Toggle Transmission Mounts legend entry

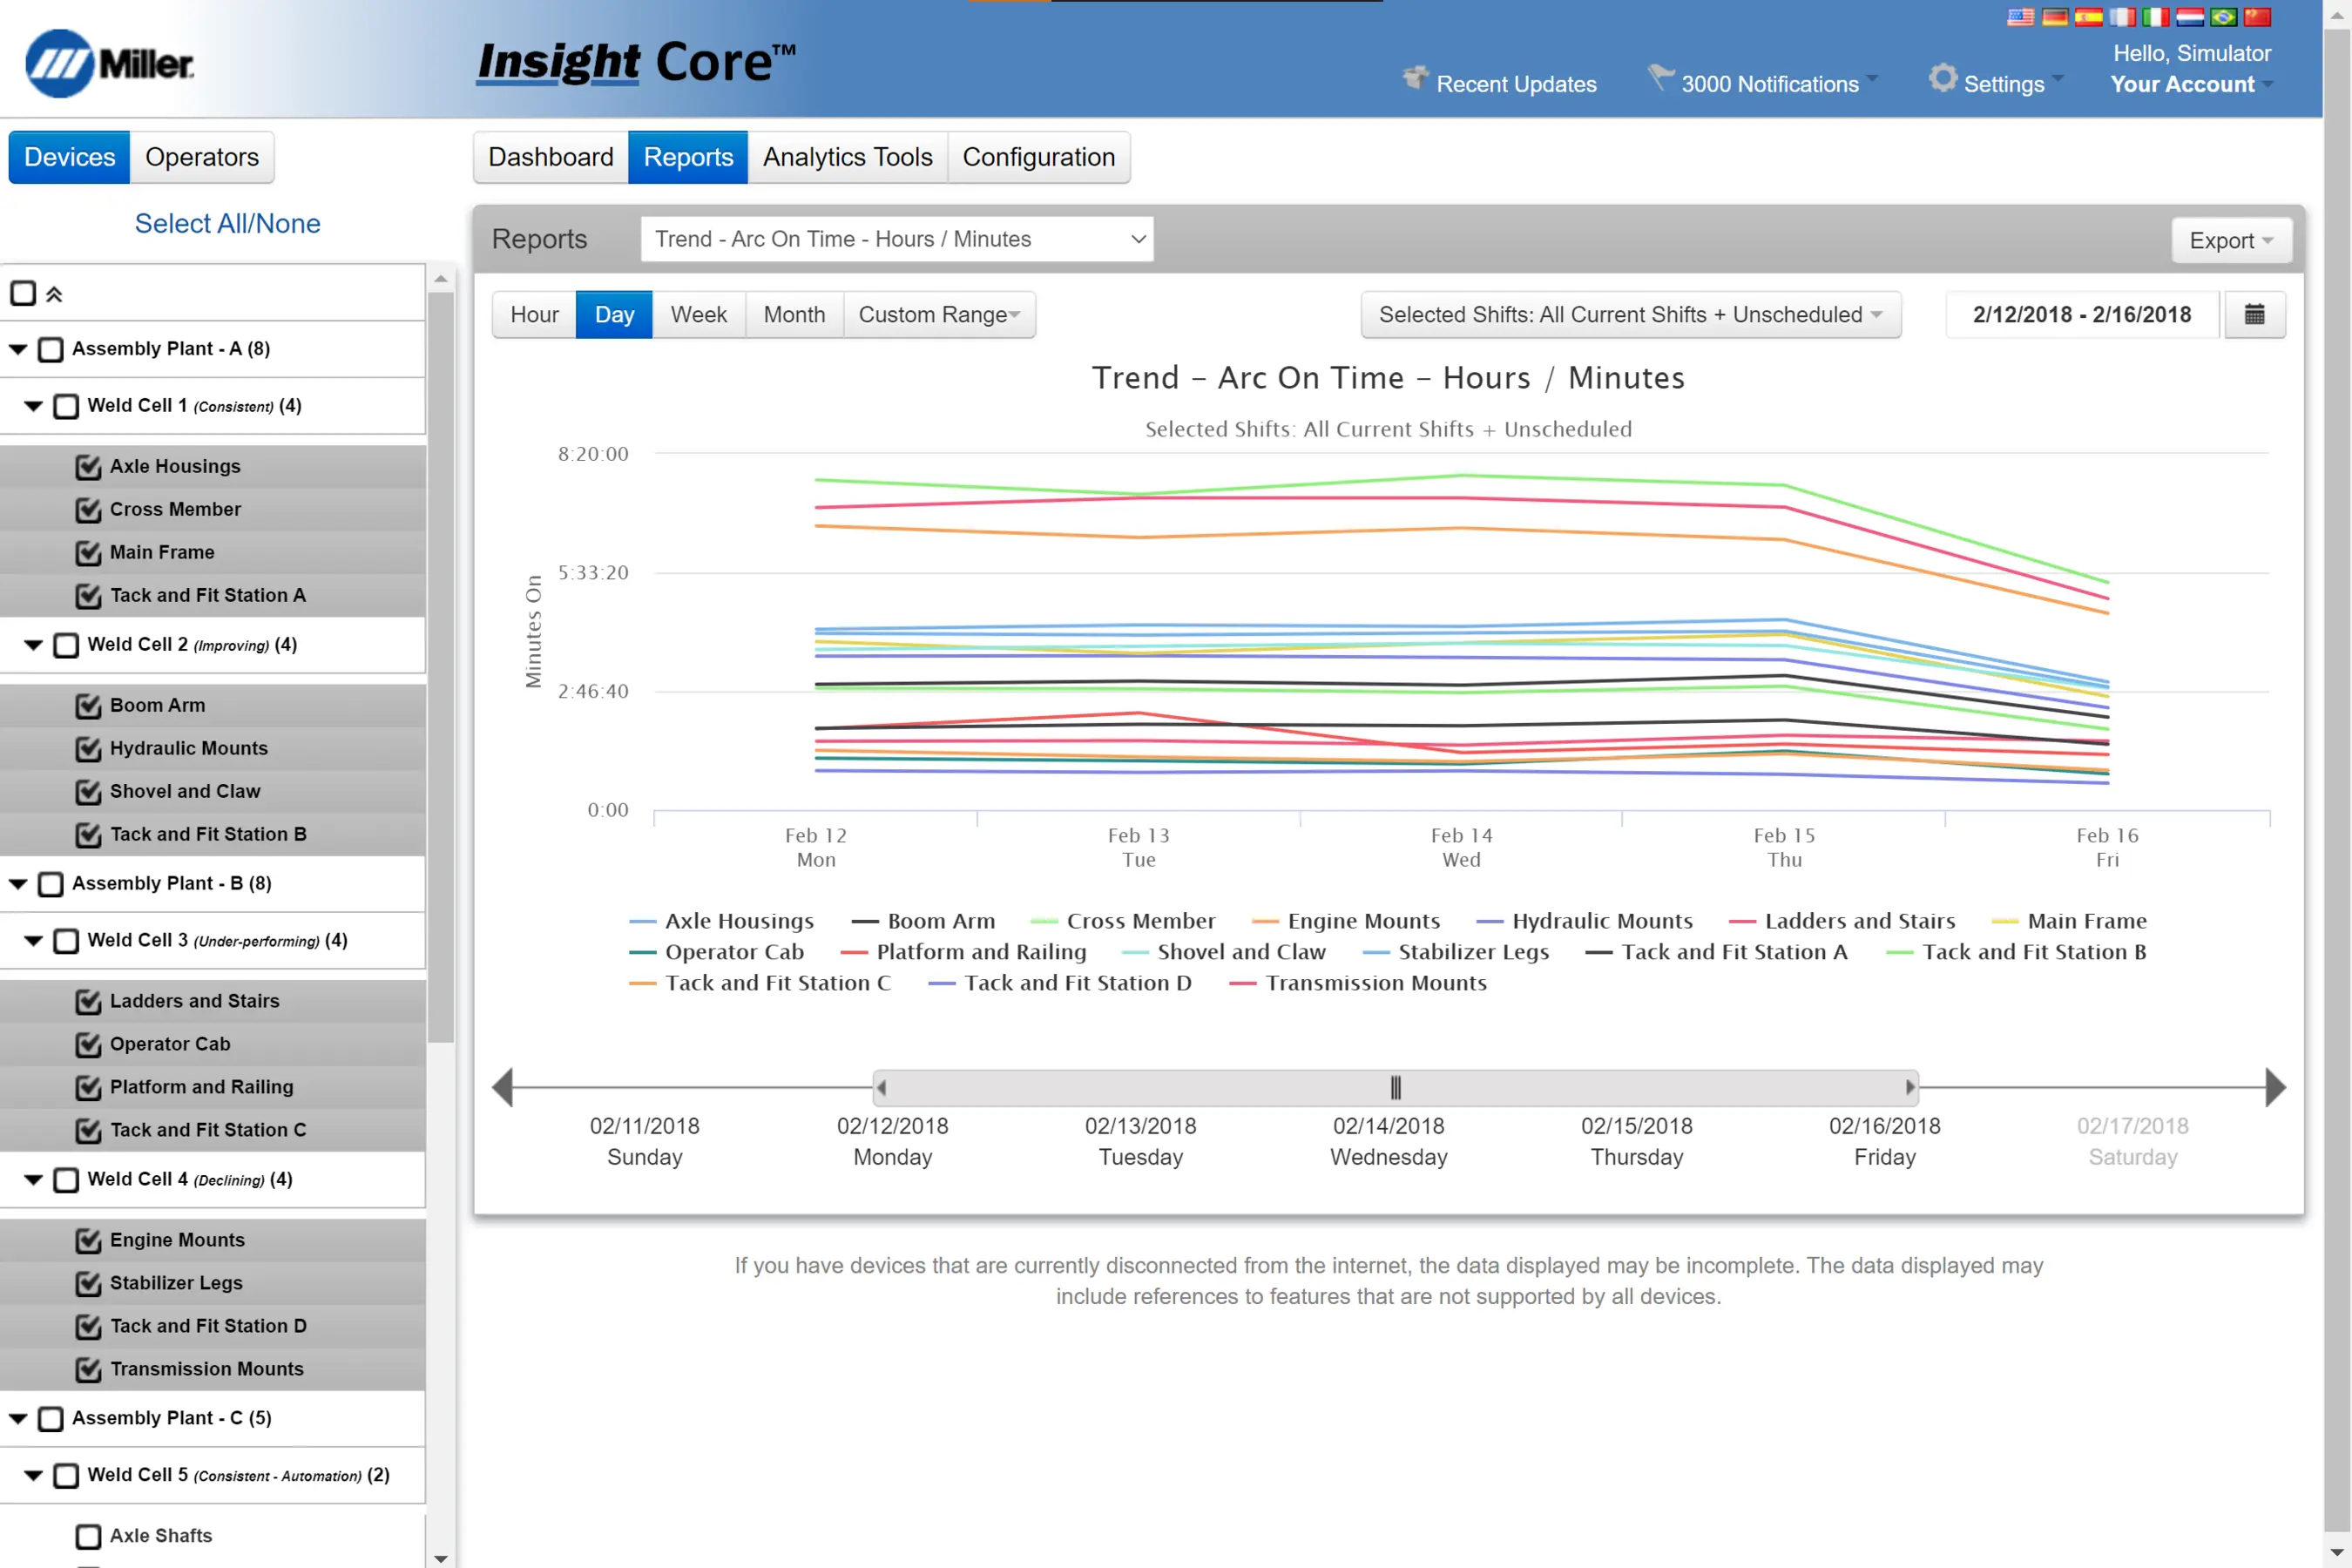(1358, 983)
